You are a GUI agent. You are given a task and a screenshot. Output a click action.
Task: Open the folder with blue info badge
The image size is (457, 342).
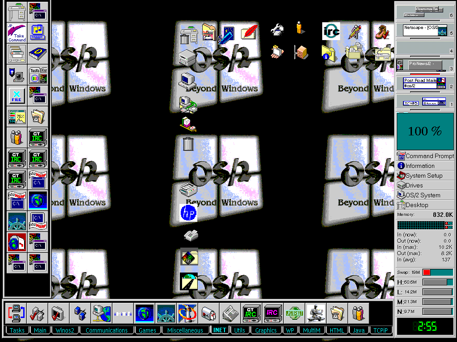pyautogui.click(x=329, y=53)
